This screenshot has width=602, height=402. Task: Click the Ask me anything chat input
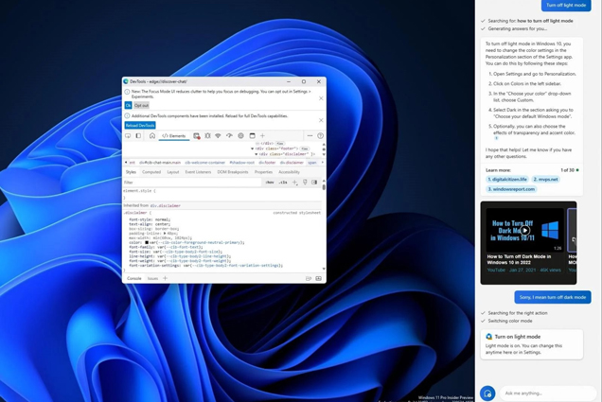click(x=548, y=393)
